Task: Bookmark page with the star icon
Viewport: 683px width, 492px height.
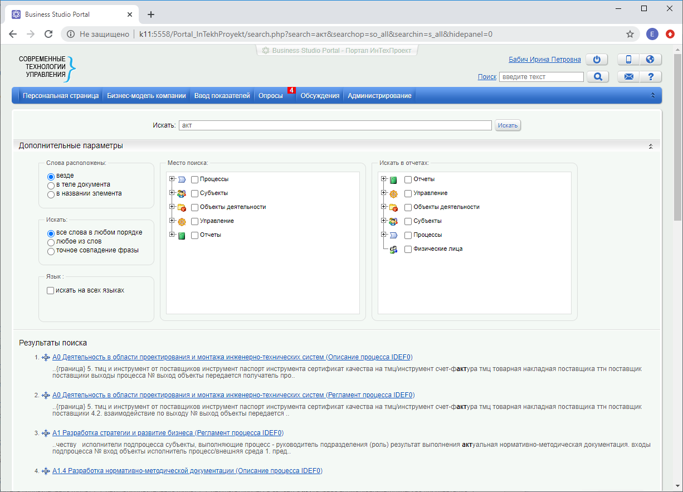Action: (x=630, y=34)
